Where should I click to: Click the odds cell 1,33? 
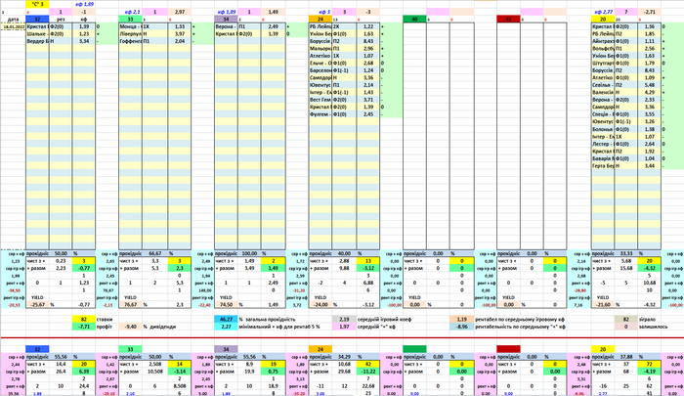[x=179, y=26]
